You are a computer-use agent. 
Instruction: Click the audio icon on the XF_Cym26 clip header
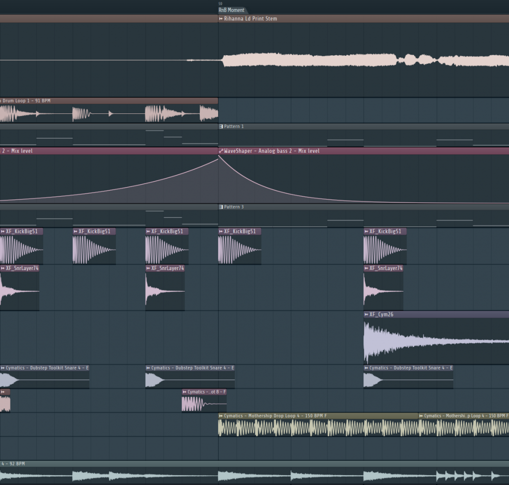pyautogui.click(x=365, y=314)
